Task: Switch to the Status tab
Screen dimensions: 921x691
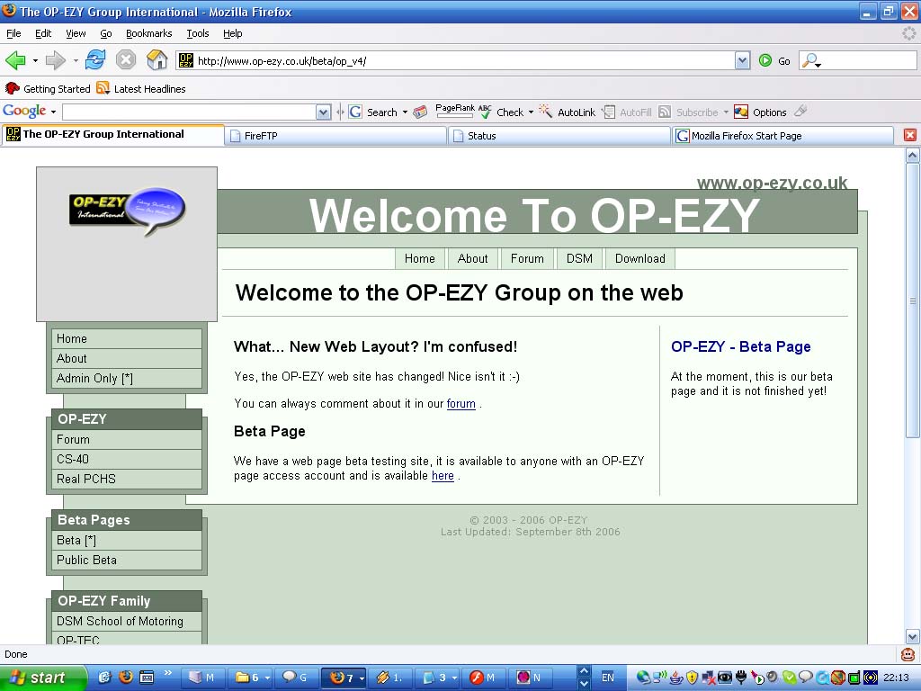Action: coord(559,136)
